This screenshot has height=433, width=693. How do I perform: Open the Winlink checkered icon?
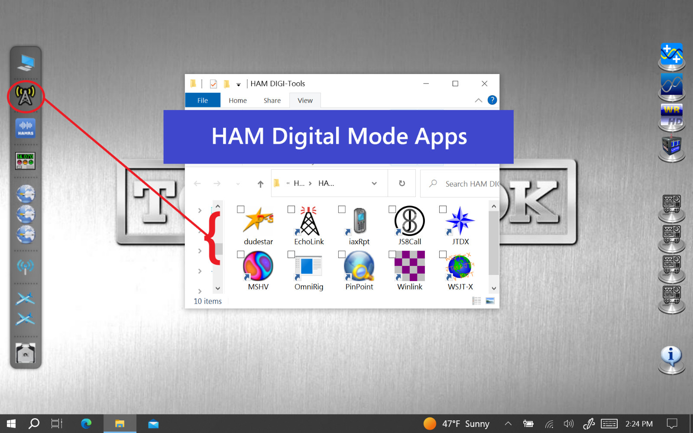(409, 266)
